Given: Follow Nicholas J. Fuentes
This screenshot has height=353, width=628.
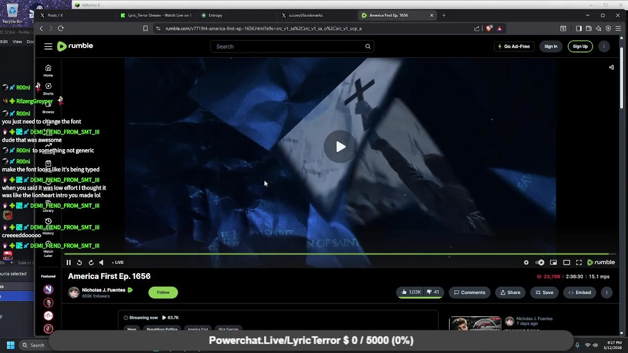Looking at the screenshot, I should point(163,292).
